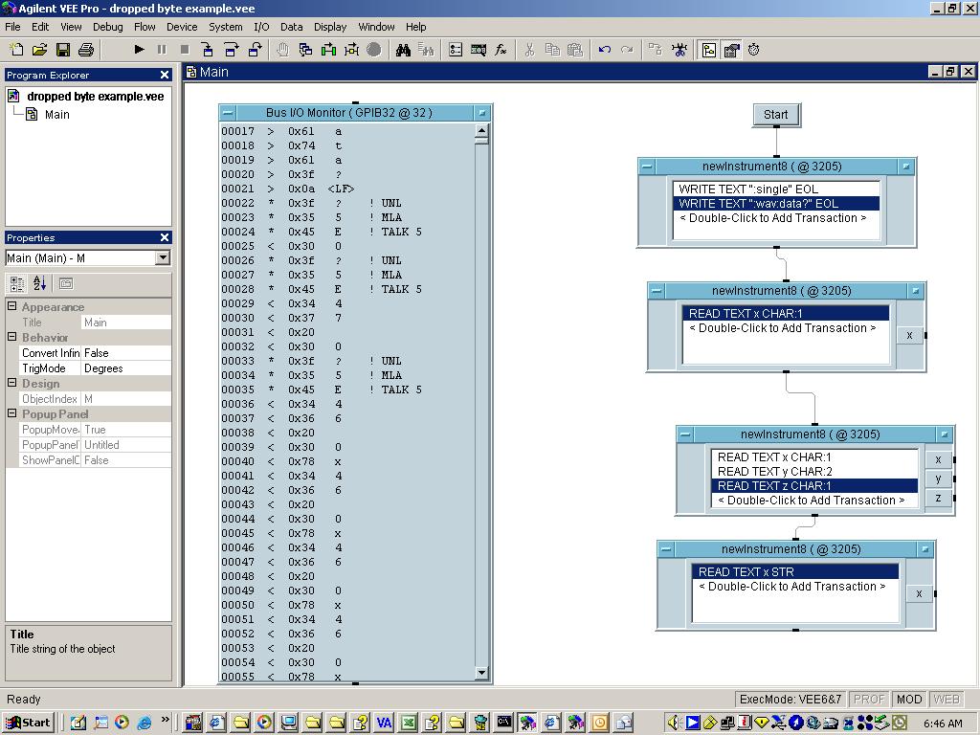The height and width of the screenshot is (735, 980).
Task: Click the Windows Start taskbar button
Action: click(28, 723)
